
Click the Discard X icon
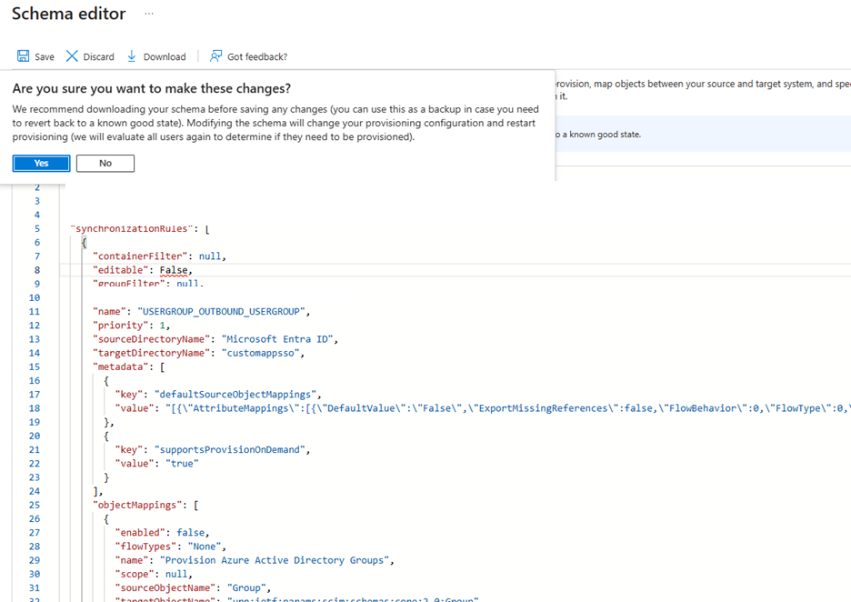[x=72, y=55]
